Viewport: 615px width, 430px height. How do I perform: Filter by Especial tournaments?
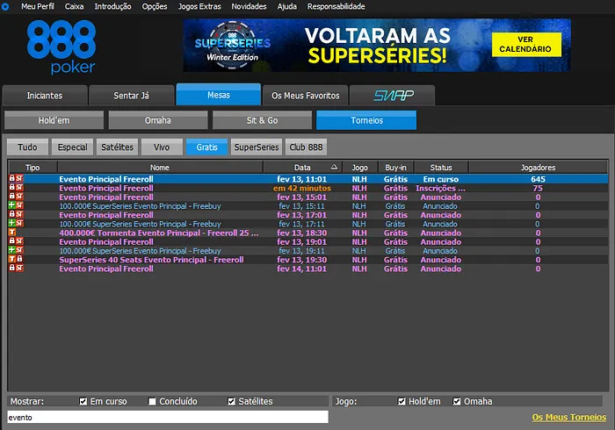73,147
